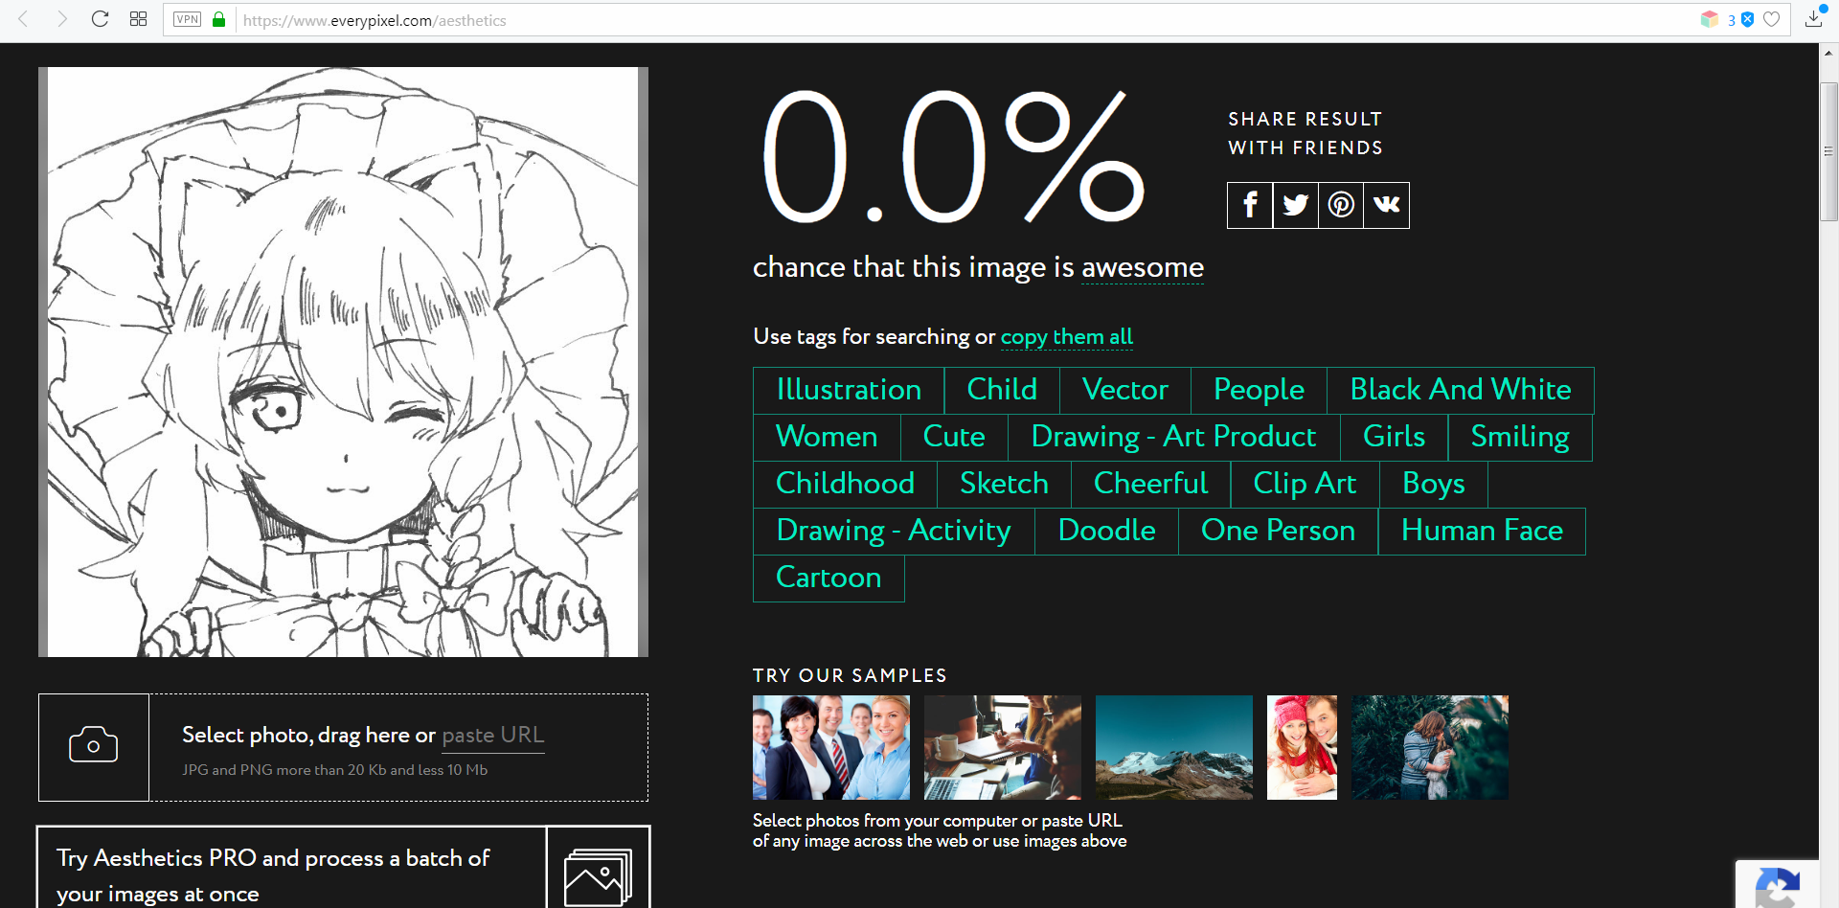Copy all tags with 'copy them all'
The image size is (1839, 908).
tap(1067, 337)
